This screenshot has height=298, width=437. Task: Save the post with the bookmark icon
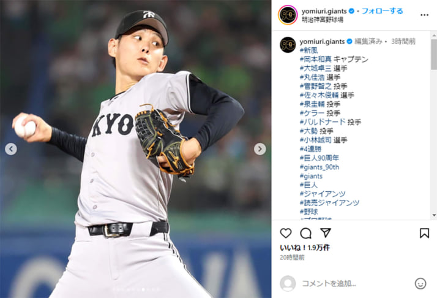tap(424, 233)
